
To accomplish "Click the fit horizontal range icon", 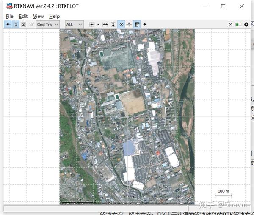I will pos(105,25).
